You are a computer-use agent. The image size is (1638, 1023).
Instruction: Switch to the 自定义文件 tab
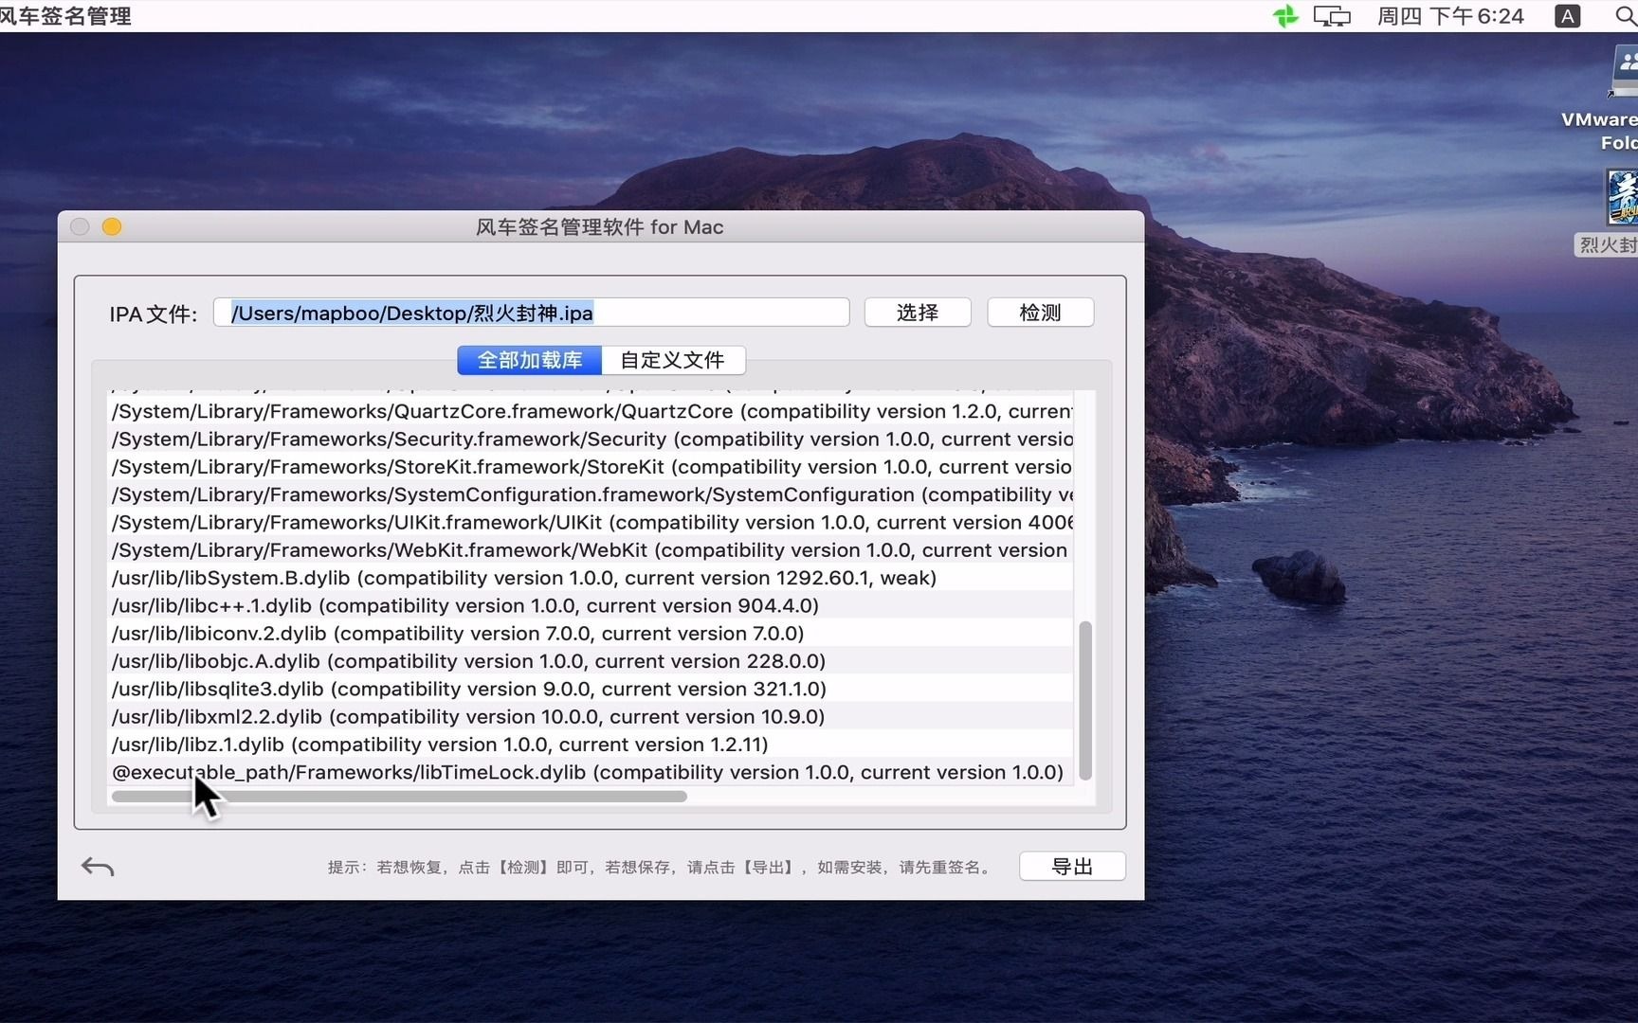(x=672, y=360)
